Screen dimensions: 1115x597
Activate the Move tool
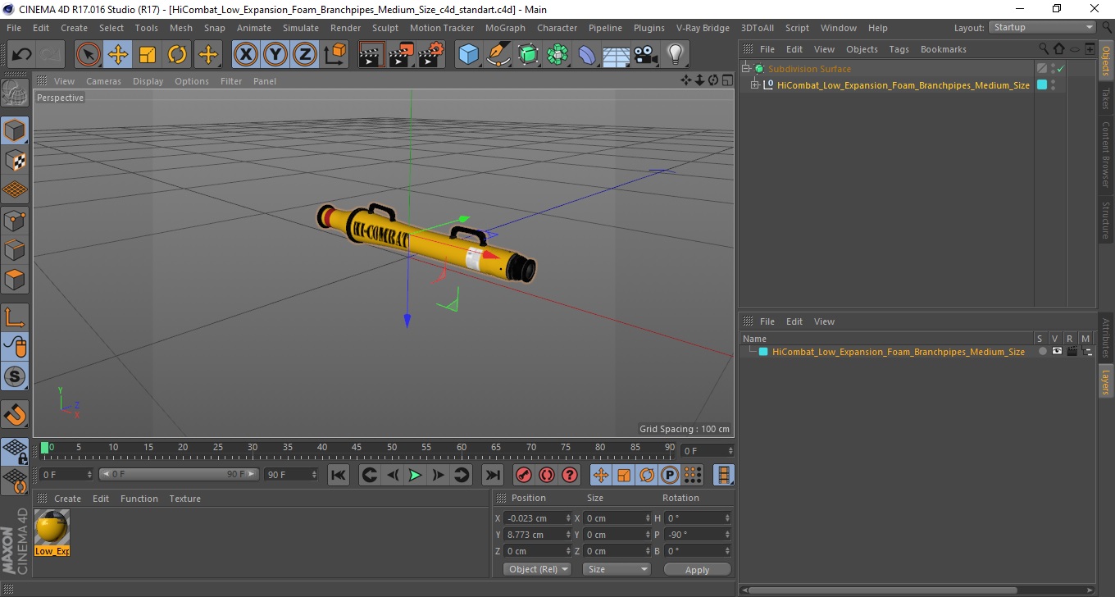tap(118, 55)
